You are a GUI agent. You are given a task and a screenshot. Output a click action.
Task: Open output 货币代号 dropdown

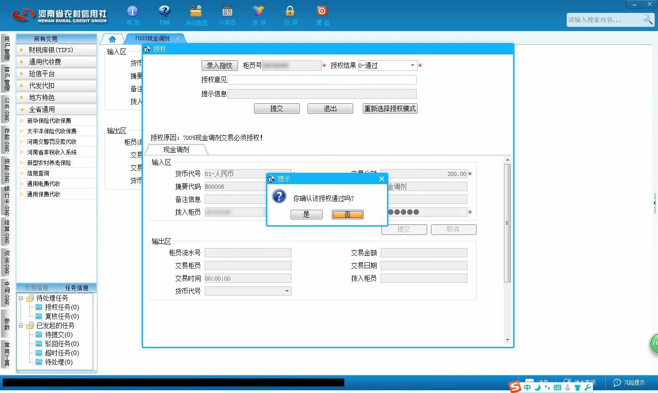(287, 291)
